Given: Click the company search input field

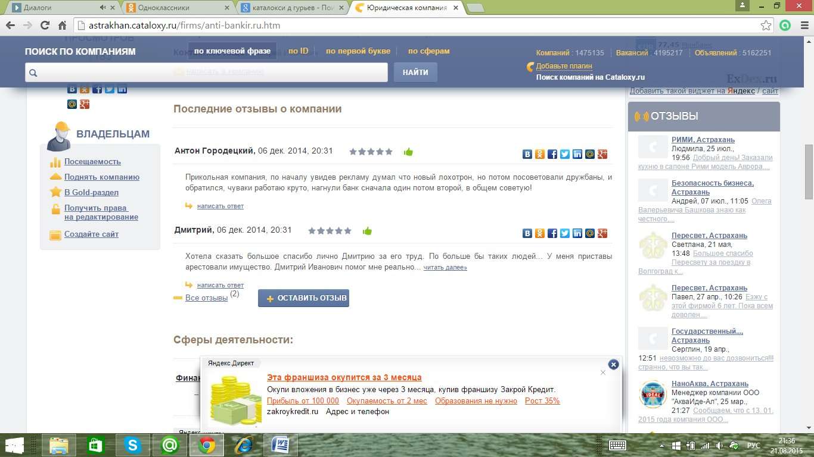Looking at the screenshot, I should tap(206, 73).
